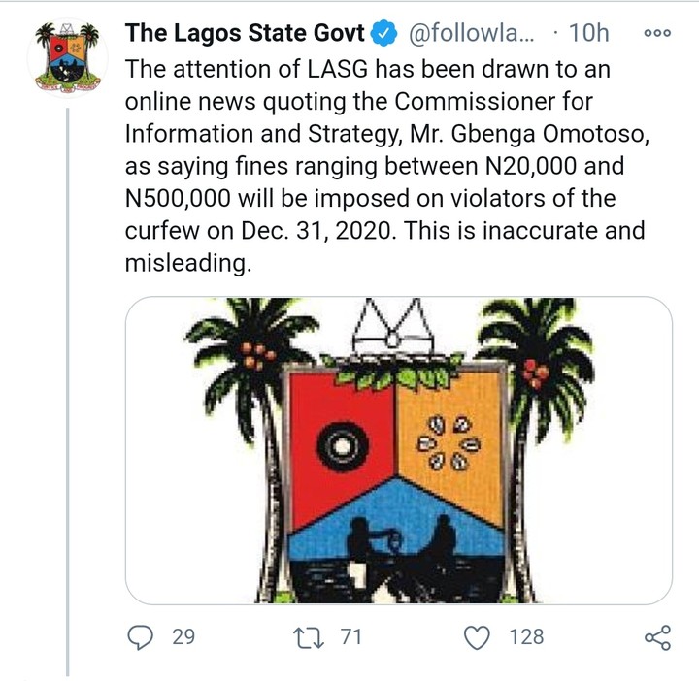Click the reply speech bubble icon
Image resolution: width=699 pixels, height=681 pixels.
142,636
